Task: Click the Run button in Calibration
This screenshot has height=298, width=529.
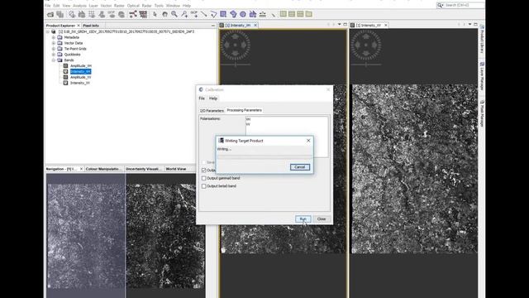Action: tap(303, 219)
